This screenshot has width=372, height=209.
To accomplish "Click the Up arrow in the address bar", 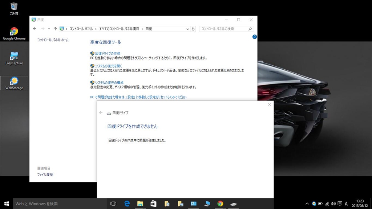I will click(x=55, y=29).
